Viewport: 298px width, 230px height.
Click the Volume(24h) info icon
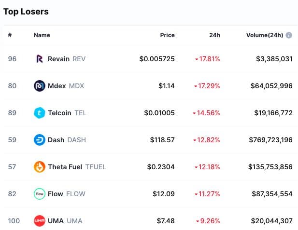tap(289, 35)
